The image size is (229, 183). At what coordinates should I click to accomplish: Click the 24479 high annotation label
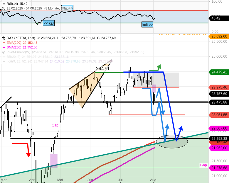(102, 69)
